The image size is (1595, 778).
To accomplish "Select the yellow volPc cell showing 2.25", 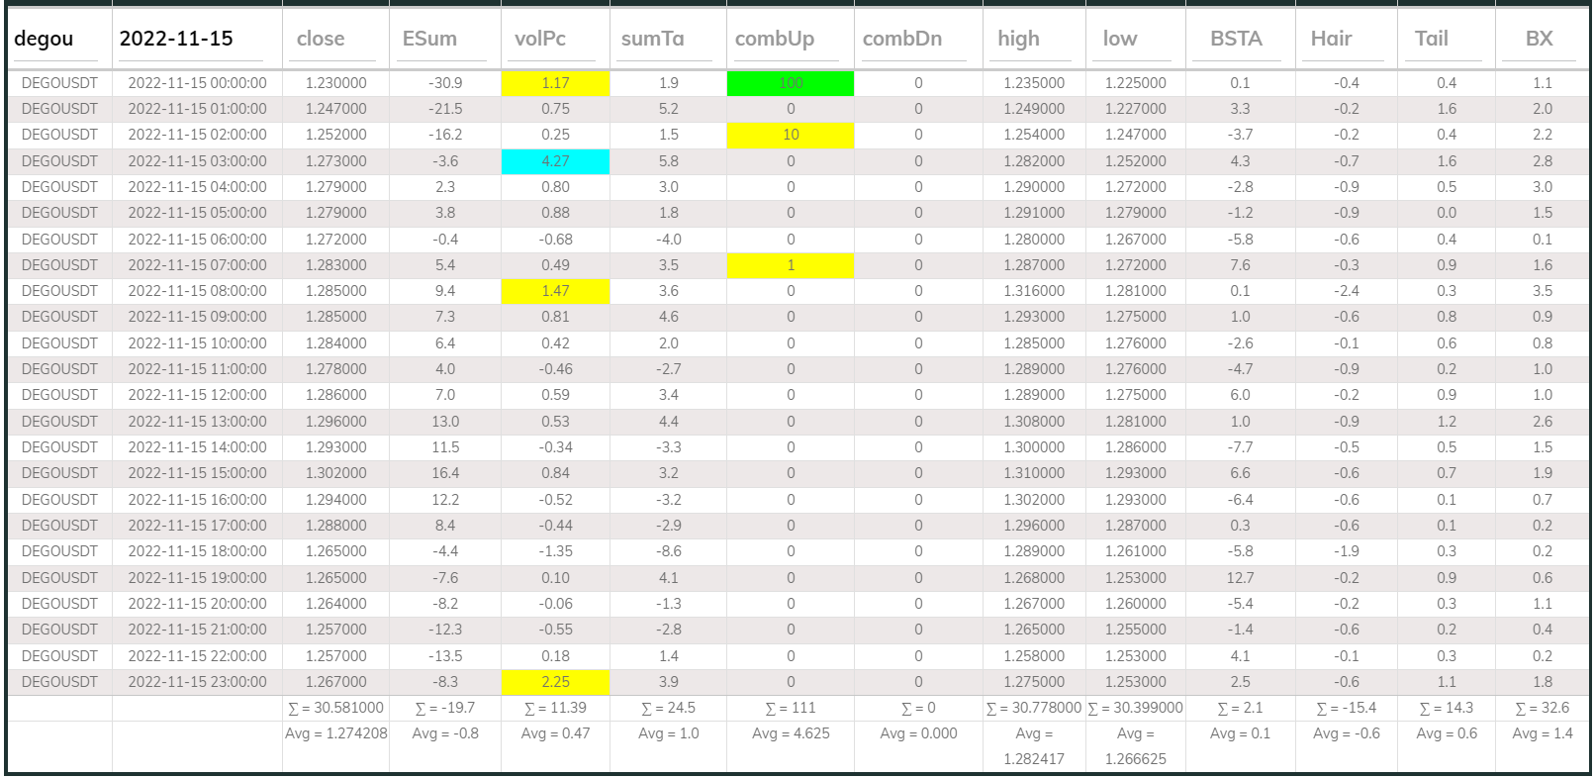I will (x=555, y=682).
